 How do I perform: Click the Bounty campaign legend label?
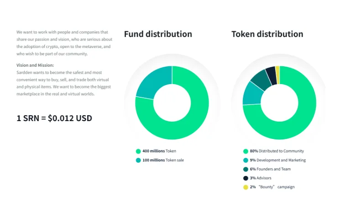[272, 187]
